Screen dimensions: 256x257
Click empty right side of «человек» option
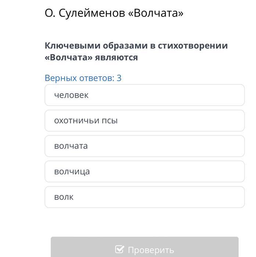pyautogui.click(x=180, y=95)
